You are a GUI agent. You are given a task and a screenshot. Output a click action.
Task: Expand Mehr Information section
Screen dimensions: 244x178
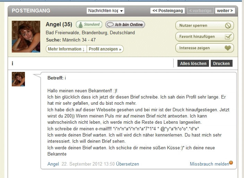tap(66, 49)
